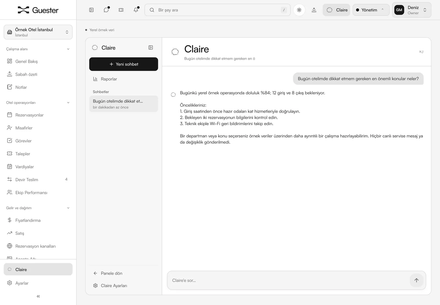440x305 pixels.
Task: Open Örnek Otel İstanbul property switcher
Action: click(38, 32)
